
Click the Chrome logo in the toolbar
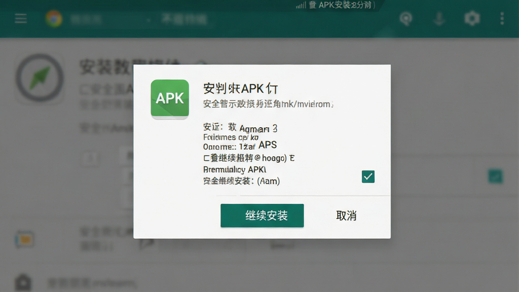click(54, 19)
